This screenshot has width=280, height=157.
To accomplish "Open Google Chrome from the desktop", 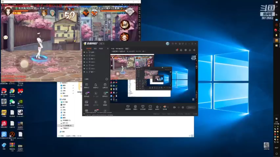I will point(12,92).
